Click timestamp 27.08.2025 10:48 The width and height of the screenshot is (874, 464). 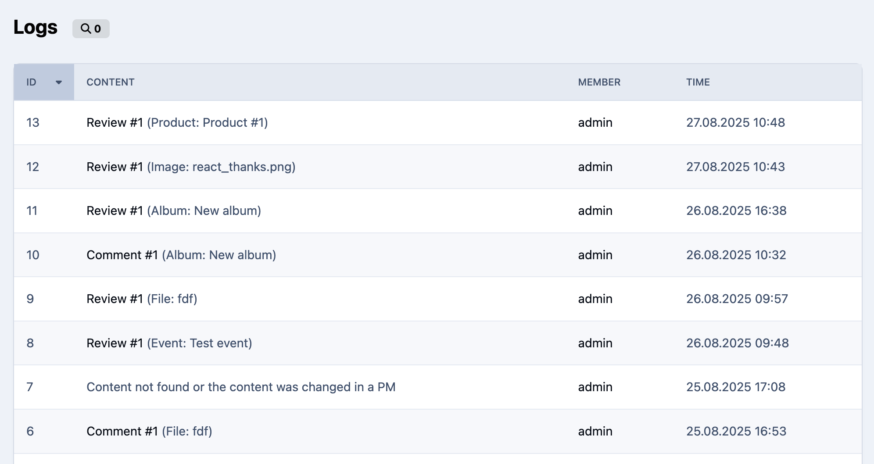click(x=735, y=123)
